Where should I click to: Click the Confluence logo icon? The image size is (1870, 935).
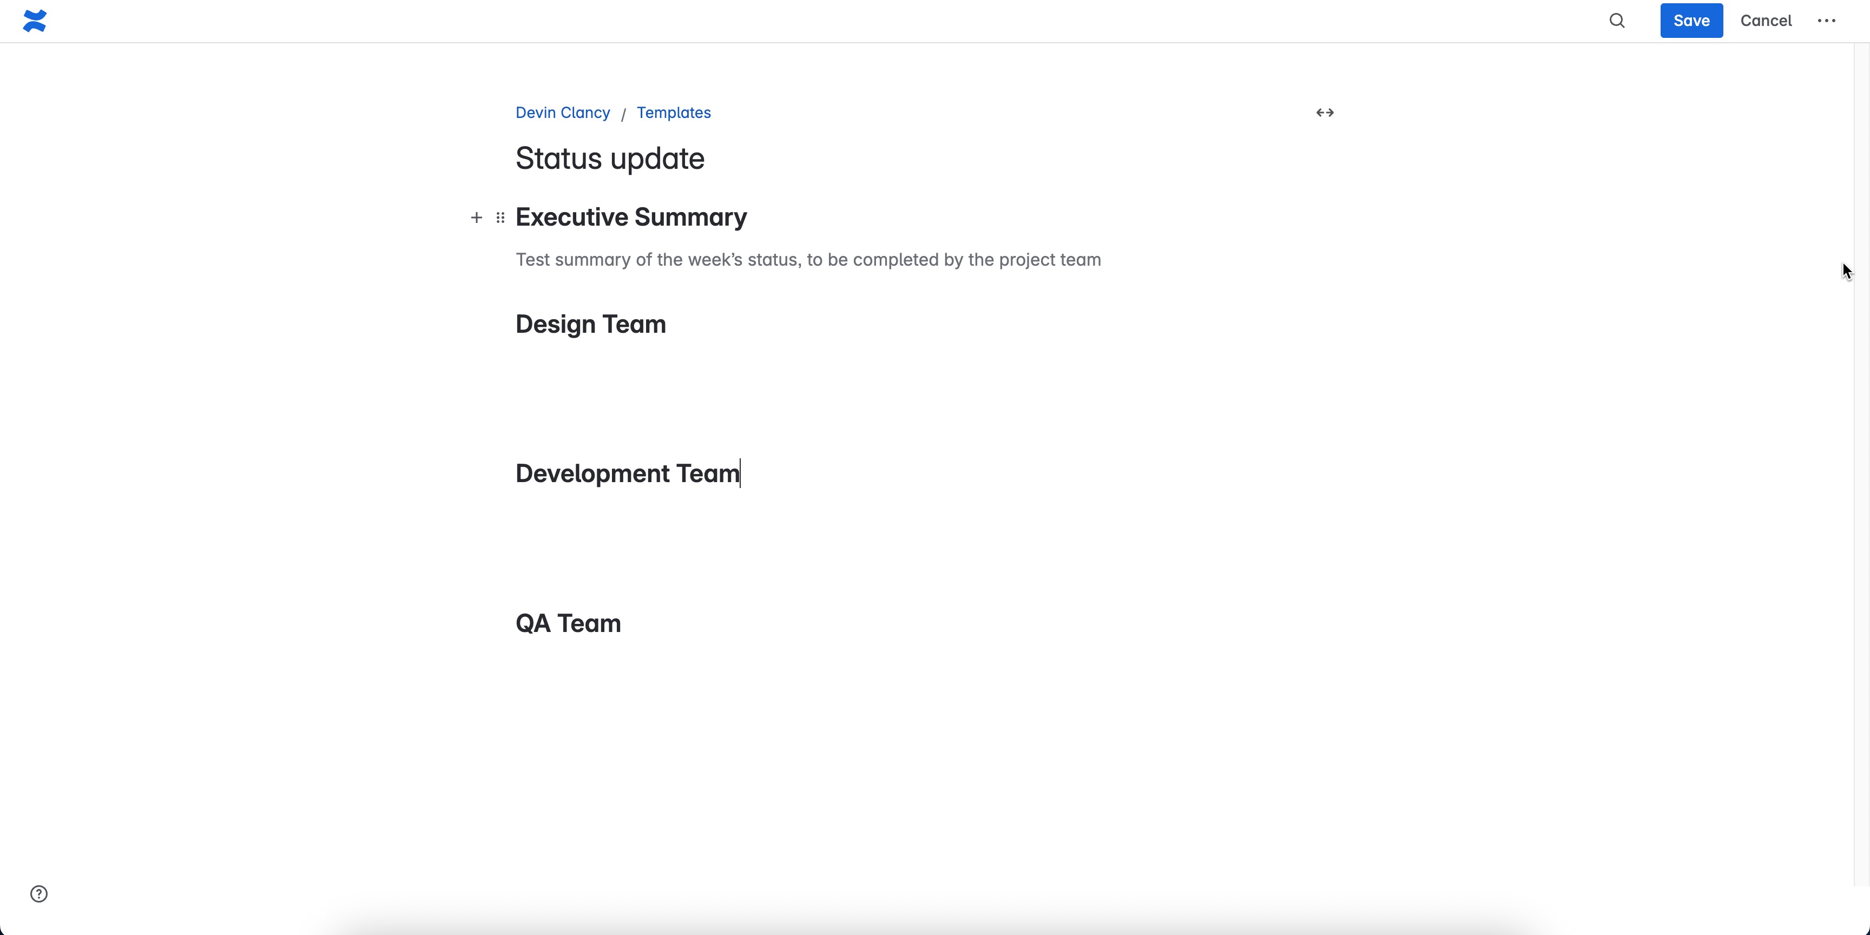pos(34,21)
